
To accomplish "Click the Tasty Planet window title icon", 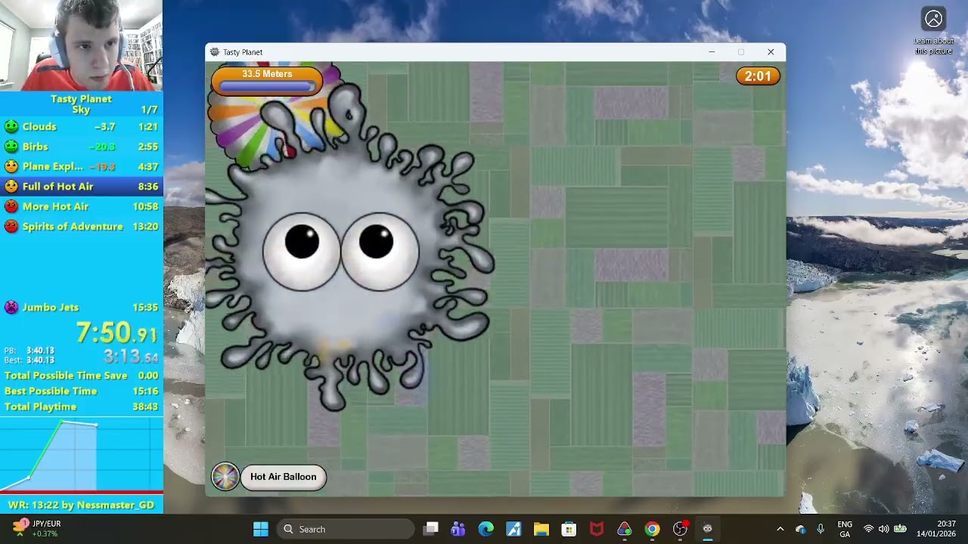I will pos(215,52).
